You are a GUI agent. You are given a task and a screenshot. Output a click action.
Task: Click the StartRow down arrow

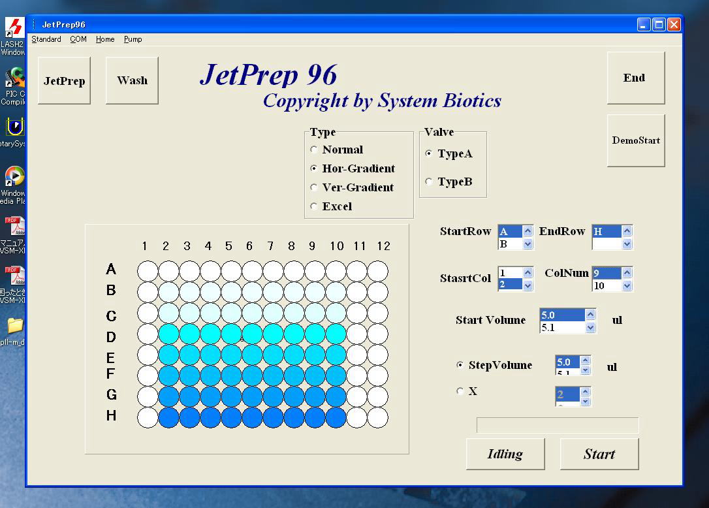point(528,244)
